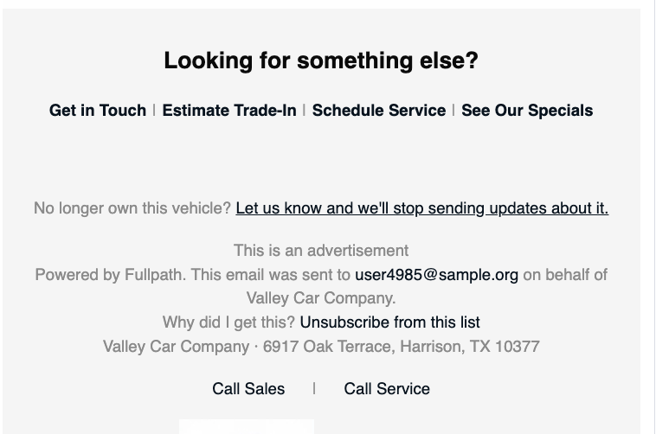Click the Call Service link
The height and width of the screenshot is (434, 656).
[x=387, y=389]
